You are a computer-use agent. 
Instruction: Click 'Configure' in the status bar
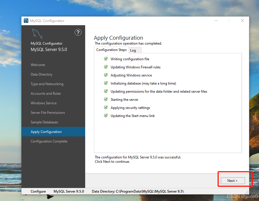(38, 191)
